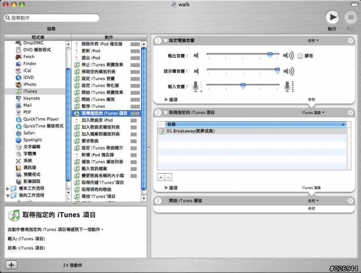This screenshot has width=361, height=273.
Task: Click the 提示聲音量 alert volume slider
Action: pyautogui.click(x=243, y=70)
